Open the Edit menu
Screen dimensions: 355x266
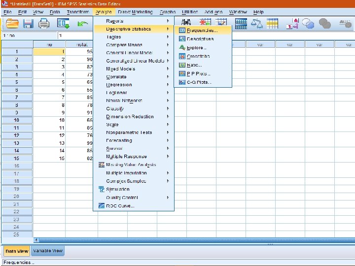point(22,12)
